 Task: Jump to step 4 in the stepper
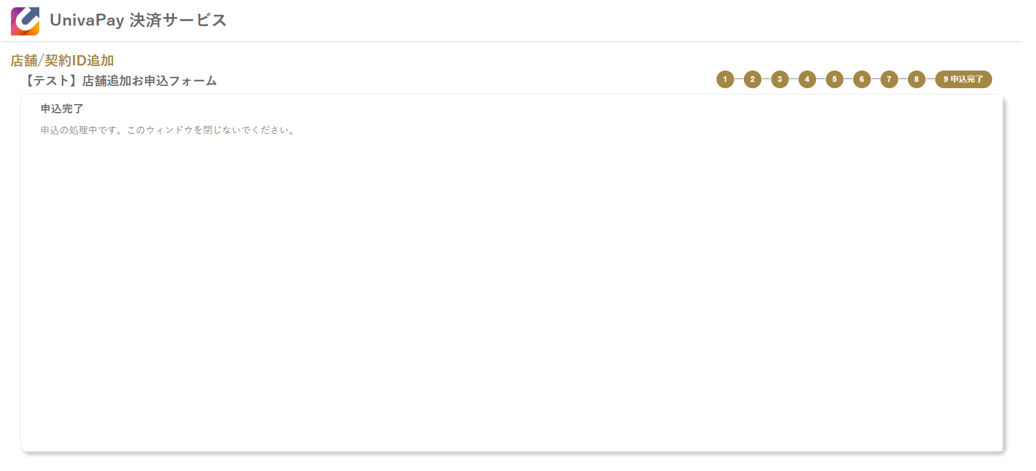click(807, 79)
